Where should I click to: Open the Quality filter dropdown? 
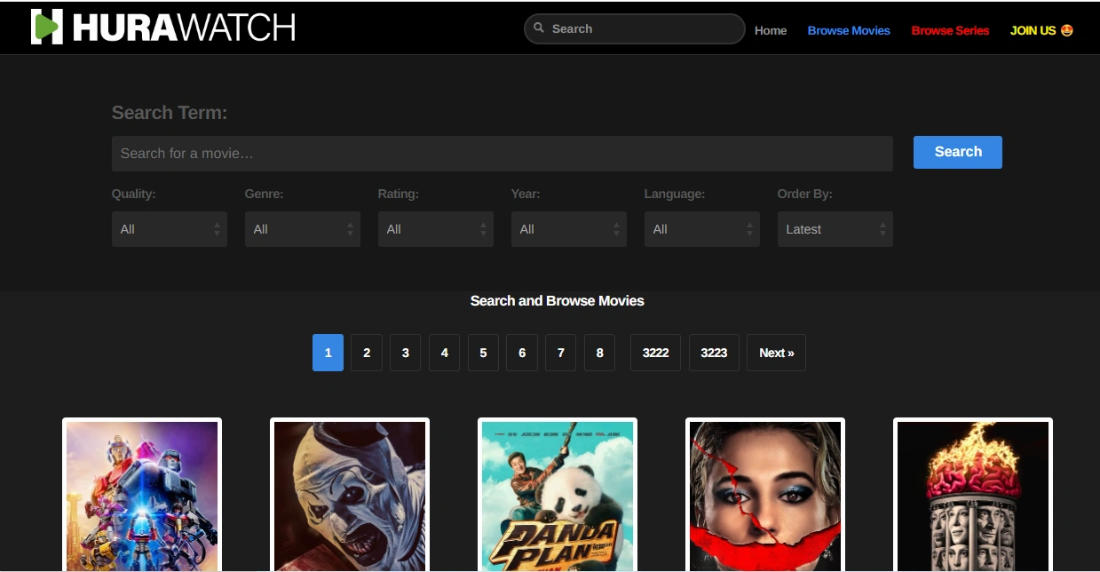click(x=169, y=229)
